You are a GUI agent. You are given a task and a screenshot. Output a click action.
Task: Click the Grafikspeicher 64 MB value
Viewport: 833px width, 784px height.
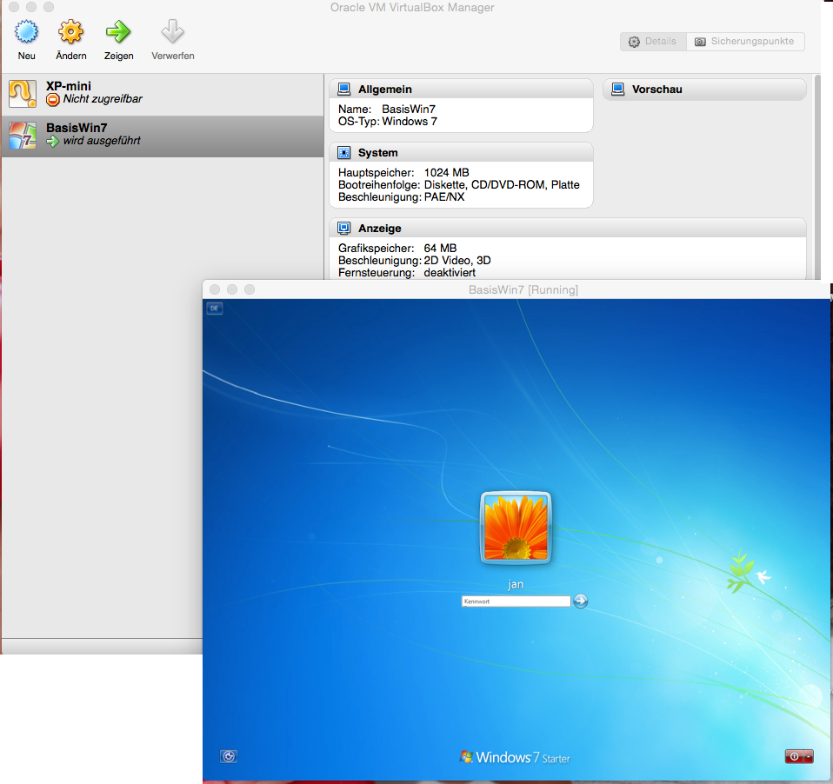(x=440, y=248)
